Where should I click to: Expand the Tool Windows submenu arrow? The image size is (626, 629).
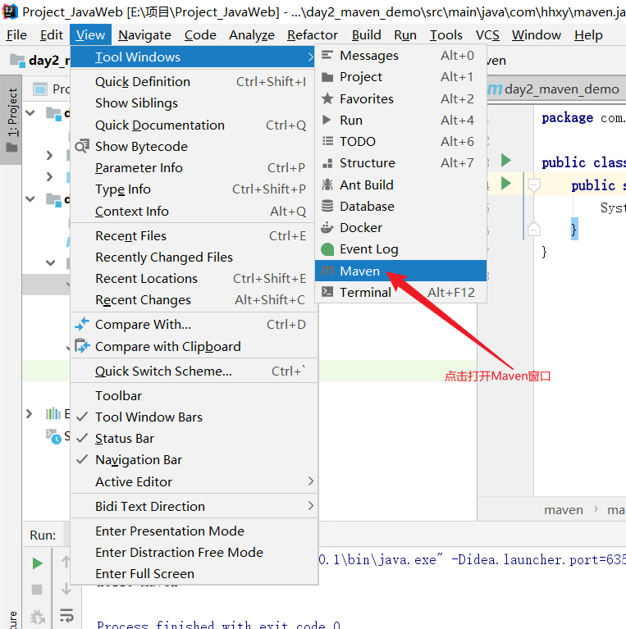(x=311, y=57)
